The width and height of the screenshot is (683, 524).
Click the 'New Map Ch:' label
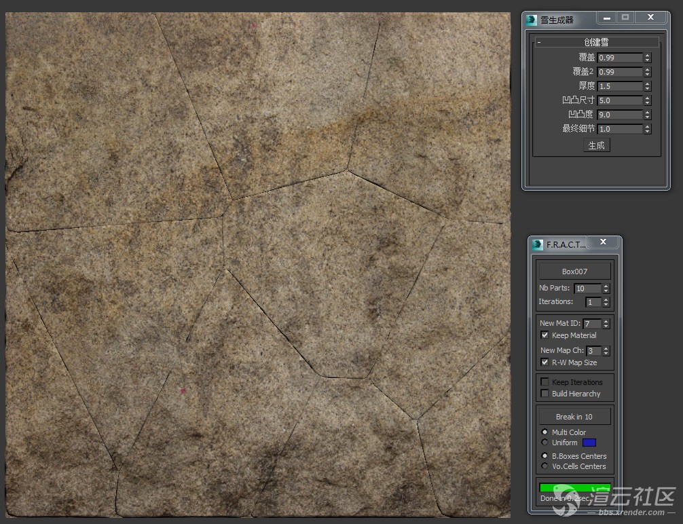[x=562, y=350]
